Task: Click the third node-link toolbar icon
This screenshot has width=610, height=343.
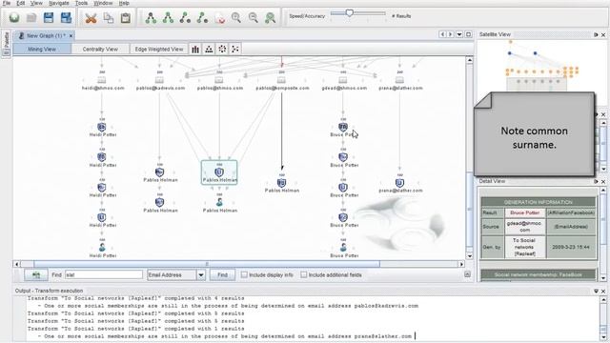Action: click(185, 18)
